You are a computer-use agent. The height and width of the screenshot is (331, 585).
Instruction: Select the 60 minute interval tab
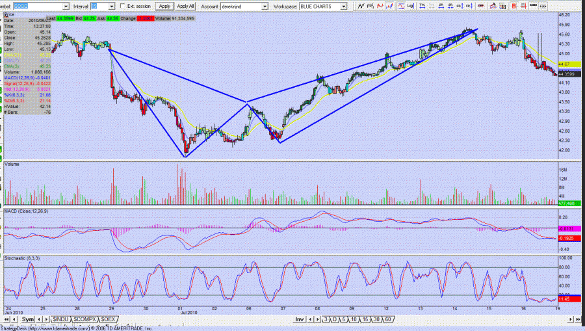[x=388, y=319]
